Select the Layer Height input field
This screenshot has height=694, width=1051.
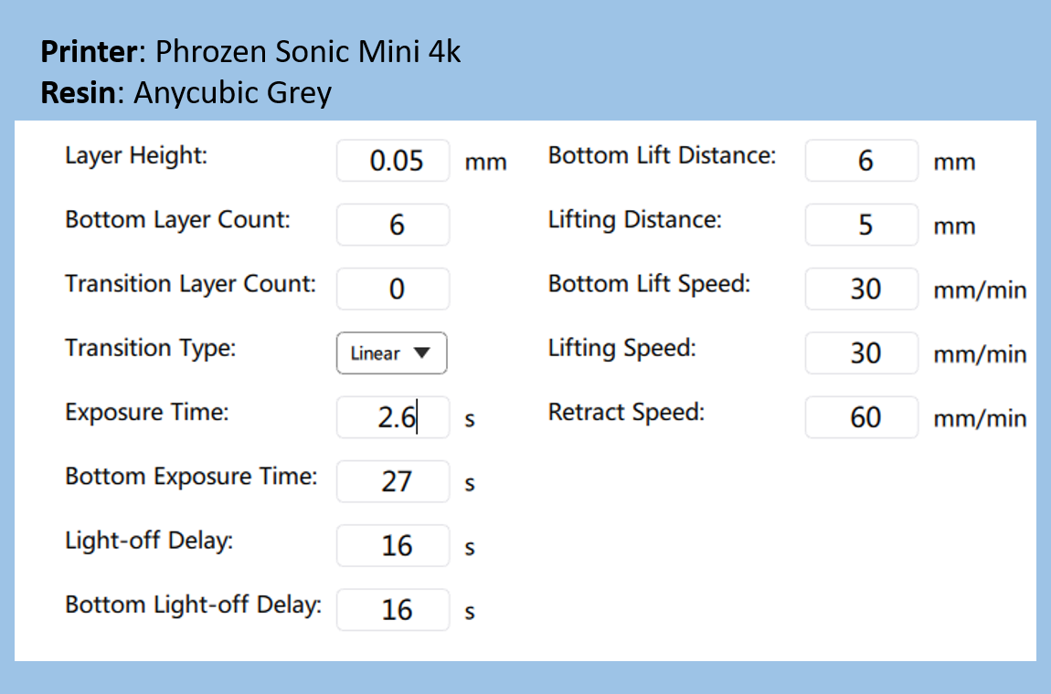(393, 161)
